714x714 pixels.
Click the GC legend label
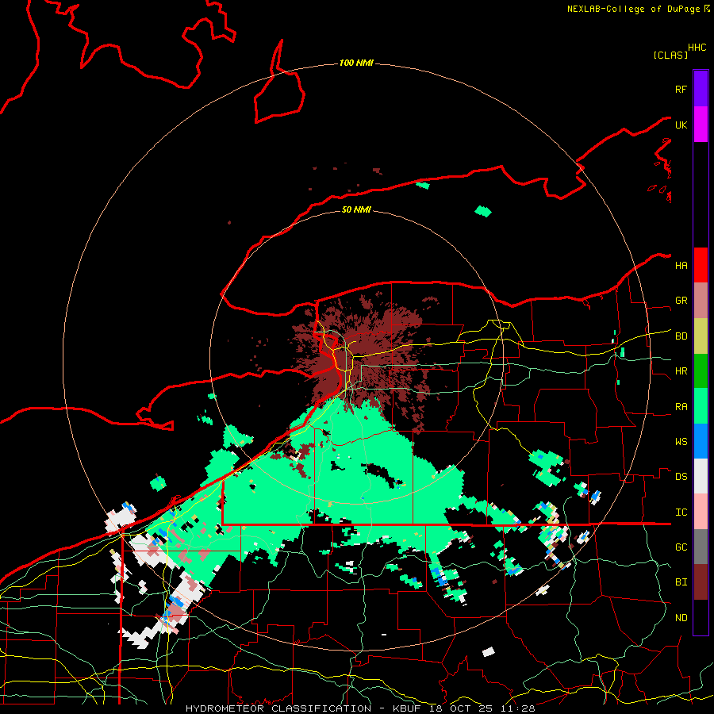[681, 547]
